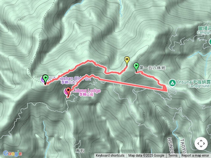Click the Insuna Campground text label

point(194,84)
